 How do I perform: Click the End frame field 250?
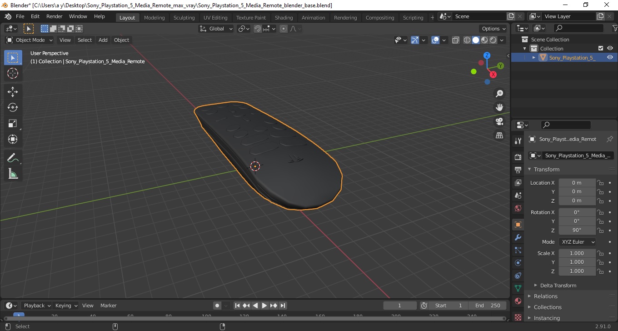[x=488, y=306]
